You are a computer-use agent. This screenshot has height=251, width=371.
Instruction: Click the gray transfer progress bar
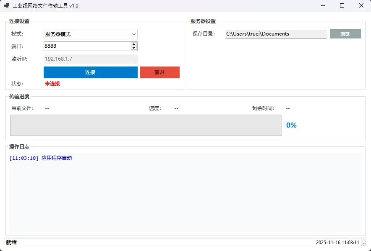146,125
